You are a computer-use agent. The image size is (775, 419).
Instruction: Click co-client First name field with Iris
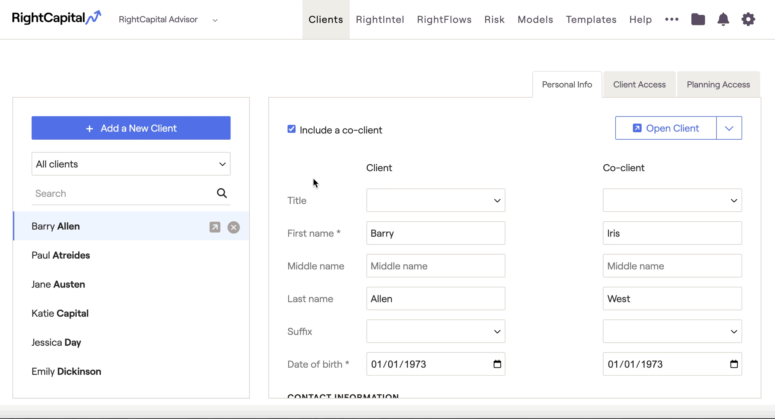672,233
